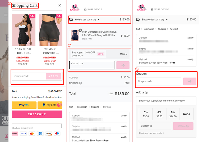Screen dimensions: 199x142
Task: Expand Show order summary
Action: click(x=155, y=20)
